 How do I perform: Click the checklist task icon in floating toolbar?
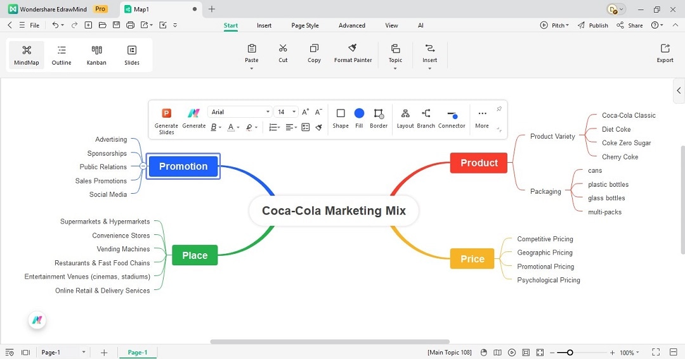pyautogui.click(x=305, y=127)
